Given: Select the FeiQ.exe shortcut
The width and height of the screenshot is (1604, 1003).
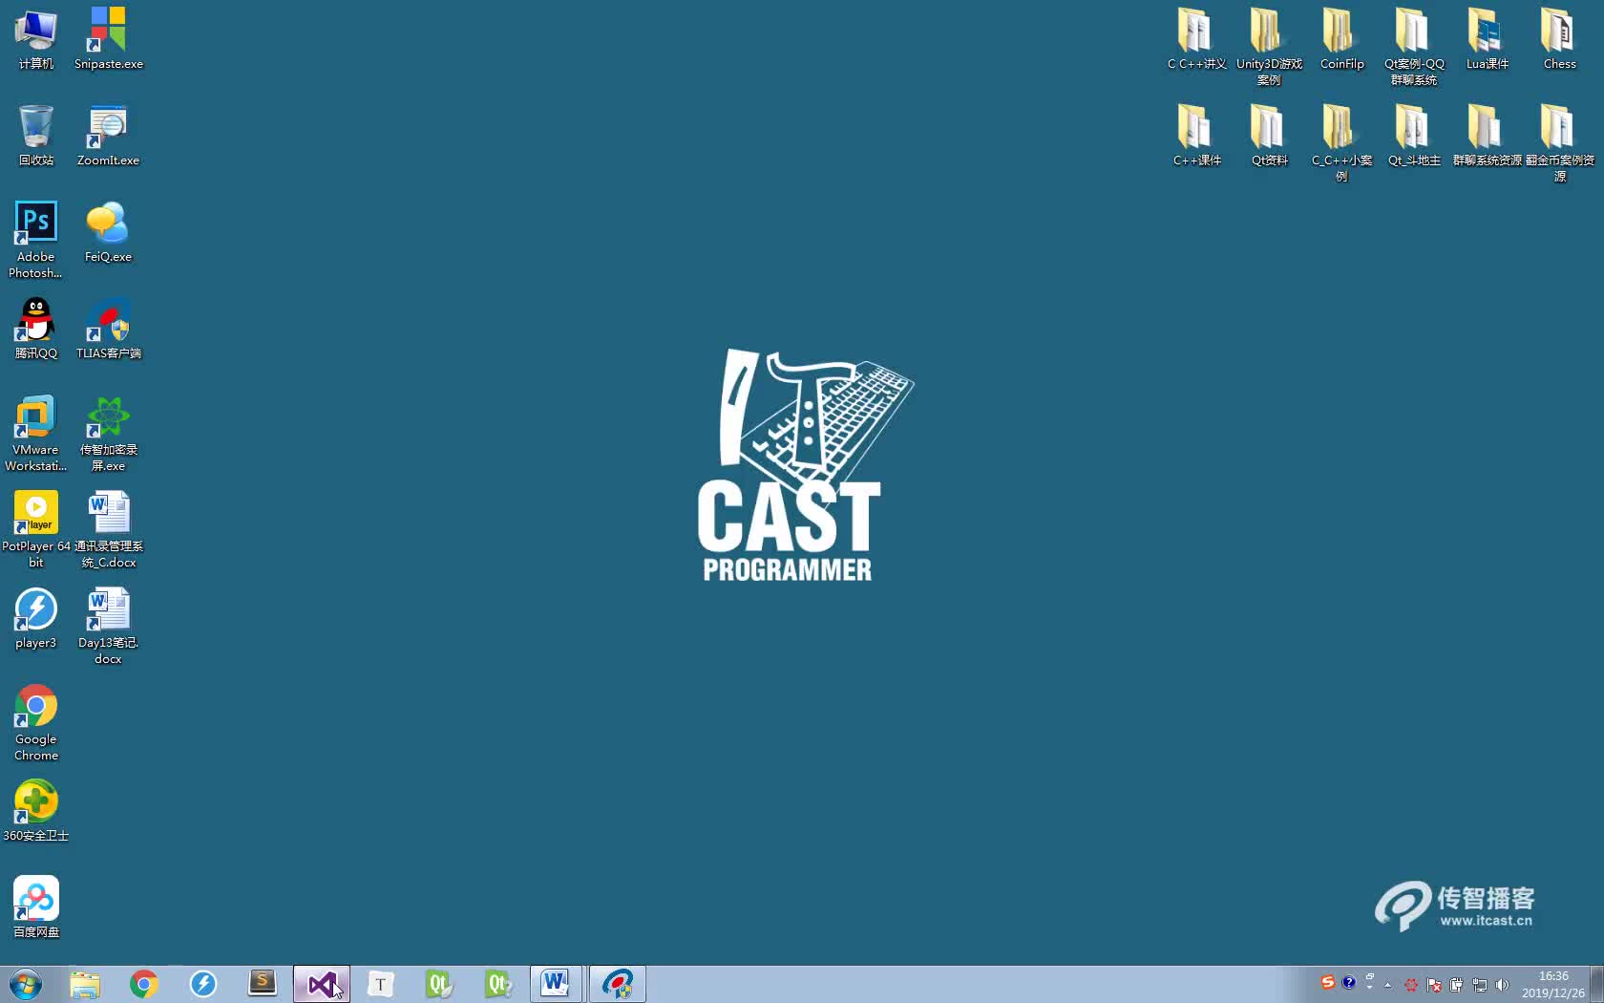Looking at the screenshot, I should [108, 232].
